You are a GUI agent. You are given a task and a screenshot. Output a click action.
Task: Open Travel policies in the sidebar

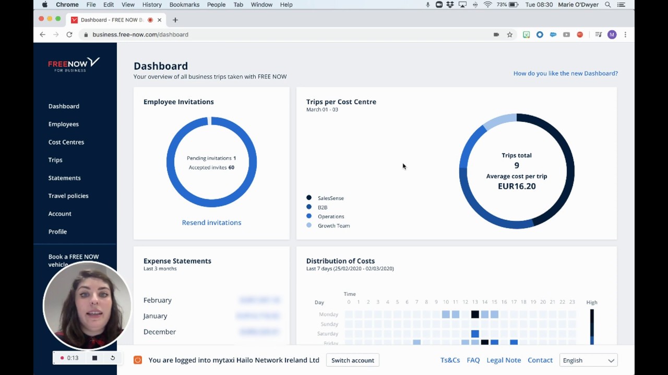tap(68, 196)
